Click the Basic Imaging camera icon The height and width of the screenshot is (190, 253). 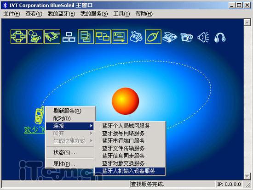click(x=186, y=37)
